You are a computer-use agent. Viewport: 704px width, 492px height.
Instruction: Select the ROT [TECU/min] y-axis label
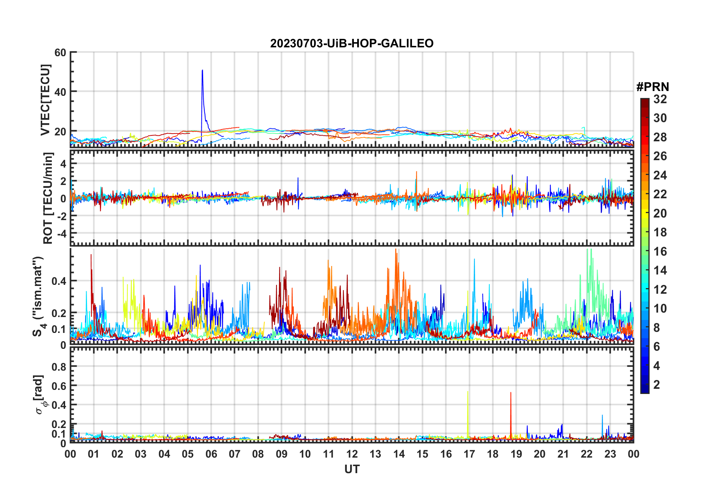(48, 198)
